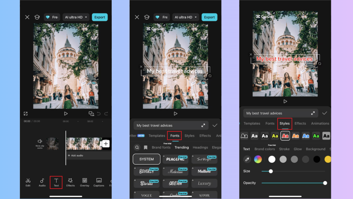Choose the PEACEFUL font

(x=175, y=159)
